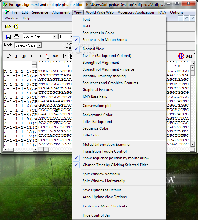Click the MI mutual information icon
The width and height of the screenshot is (198, 220).
(x=189, y=56)
